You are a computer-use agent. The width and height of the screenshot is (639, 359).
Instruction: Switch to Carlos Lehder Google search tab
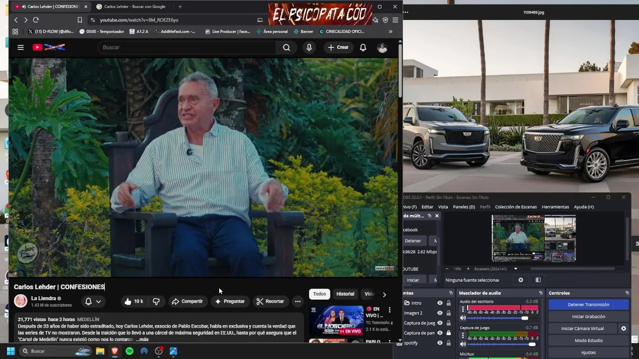click(x=130, y=6)
